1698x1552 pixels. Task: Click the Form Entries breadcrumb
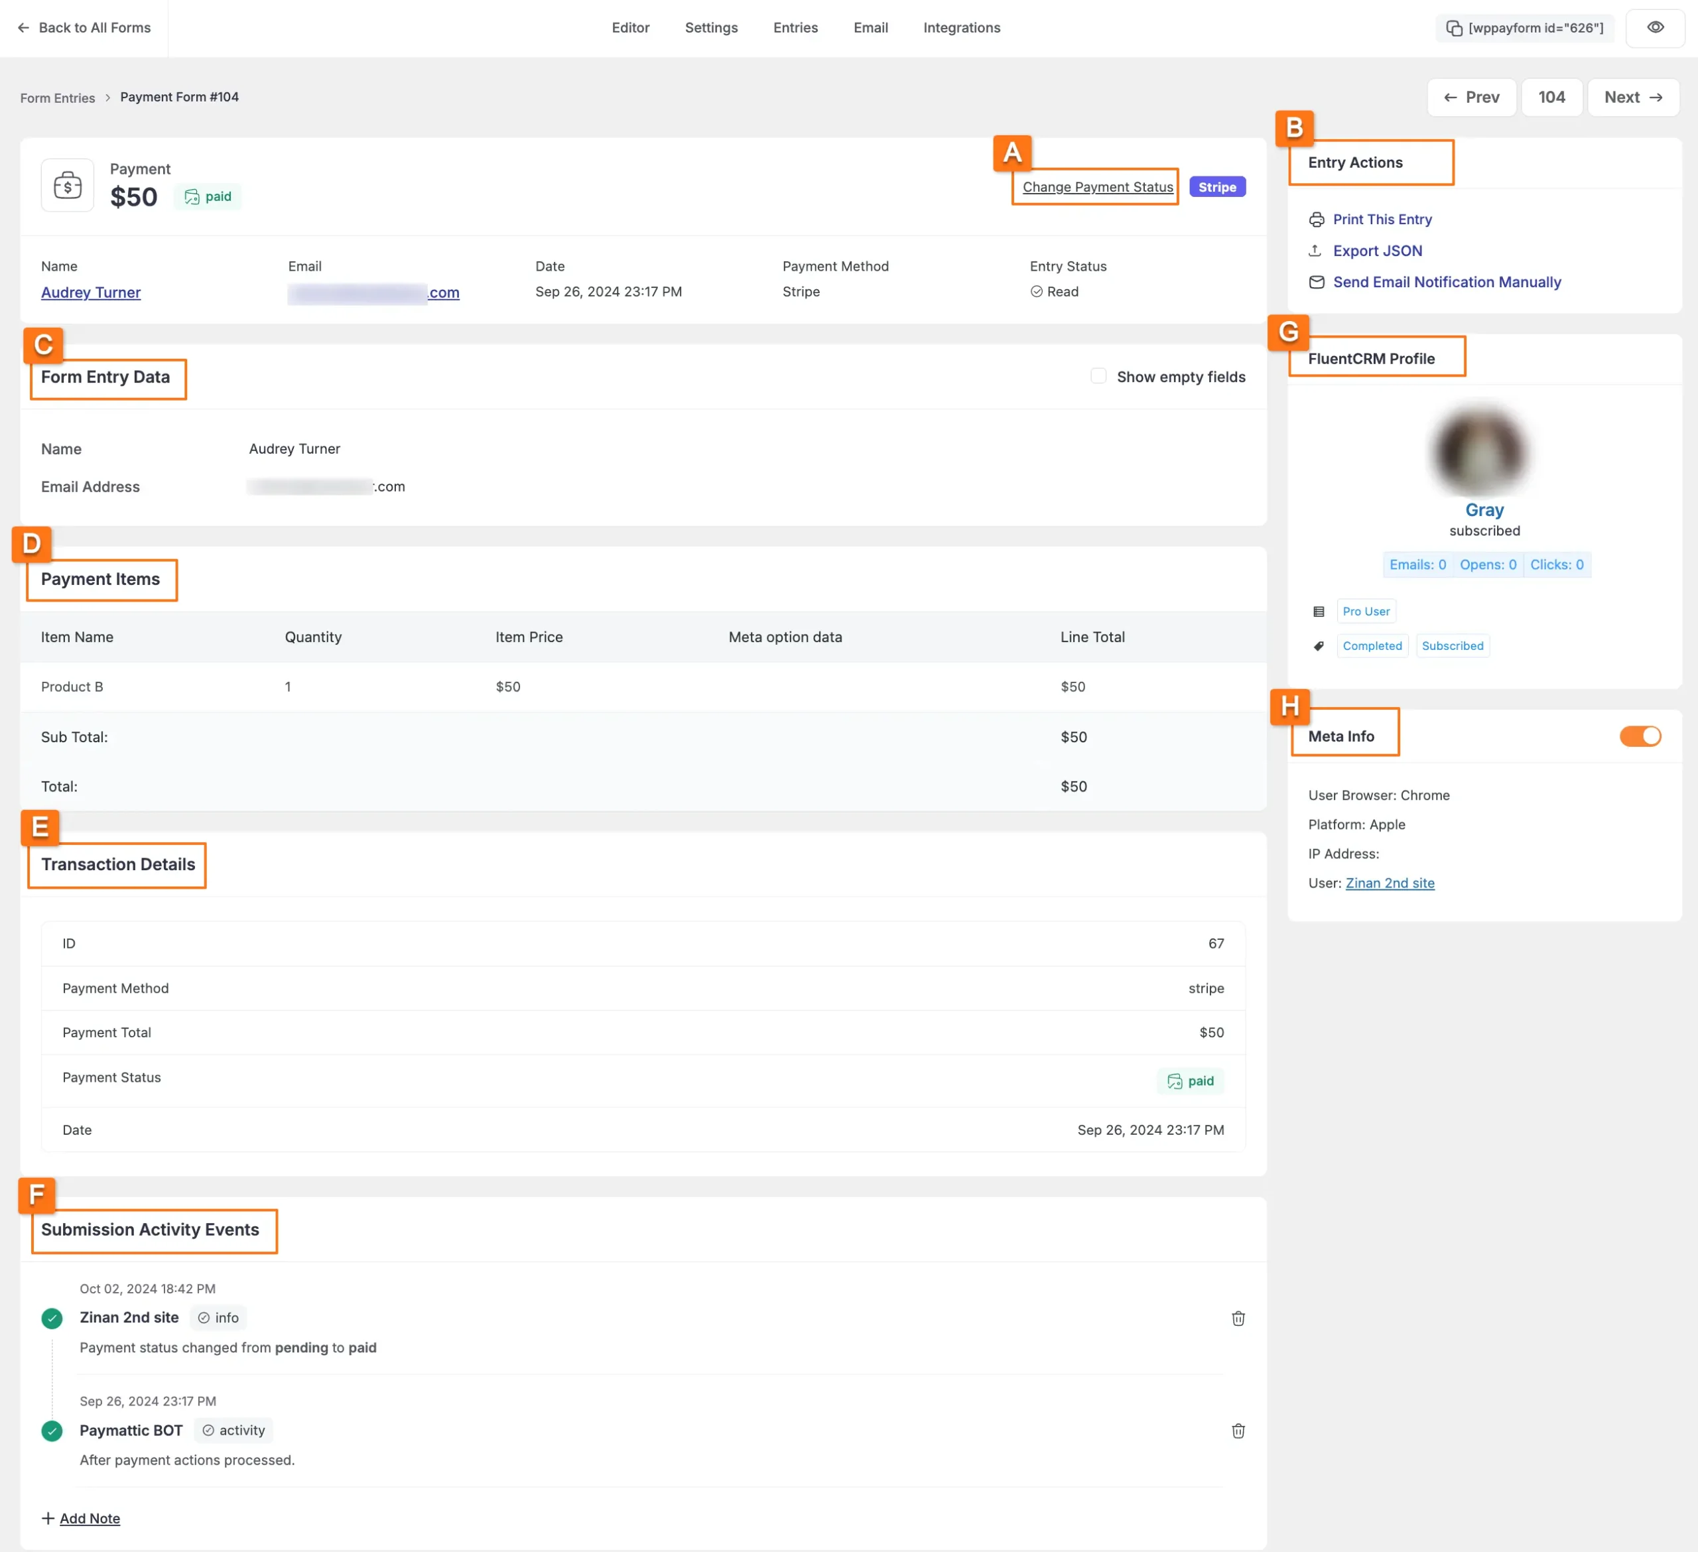tap(57, 97)
